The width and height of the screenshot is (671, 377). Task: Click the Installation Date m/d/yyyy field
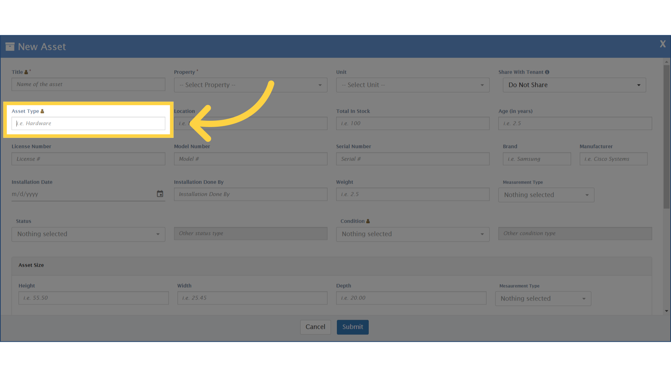[x=88, y=194]
